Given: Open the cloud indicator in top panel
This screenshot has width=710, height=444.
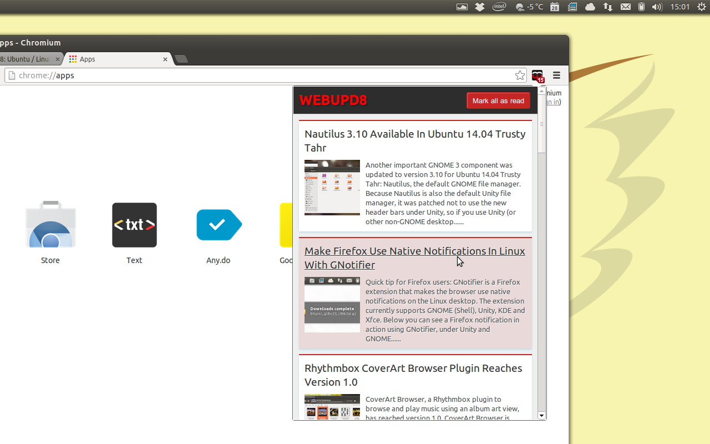Looking at the screenshot, I should pos(590,7).
